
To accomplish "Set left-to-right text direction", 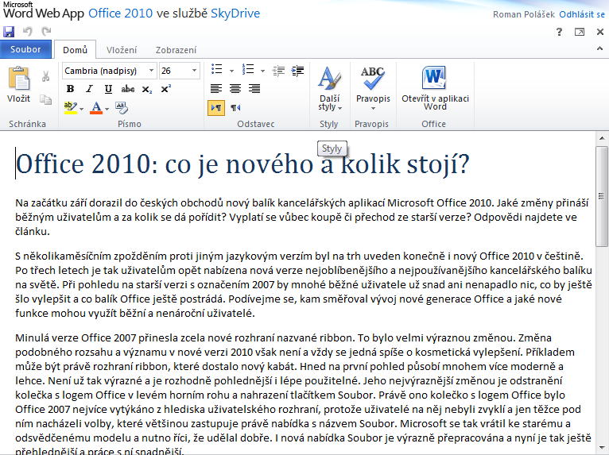I will click(216, 107).
